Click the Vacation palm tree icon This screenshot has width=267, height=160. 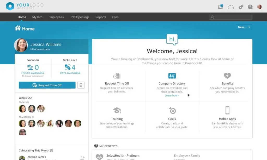30,67
